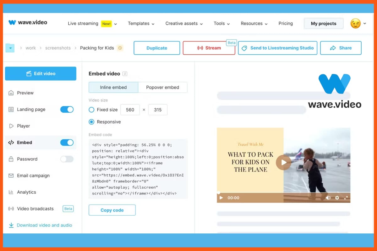
Task: Click the Copy code button
Action: pyautogui.click(x=112, y=210)
